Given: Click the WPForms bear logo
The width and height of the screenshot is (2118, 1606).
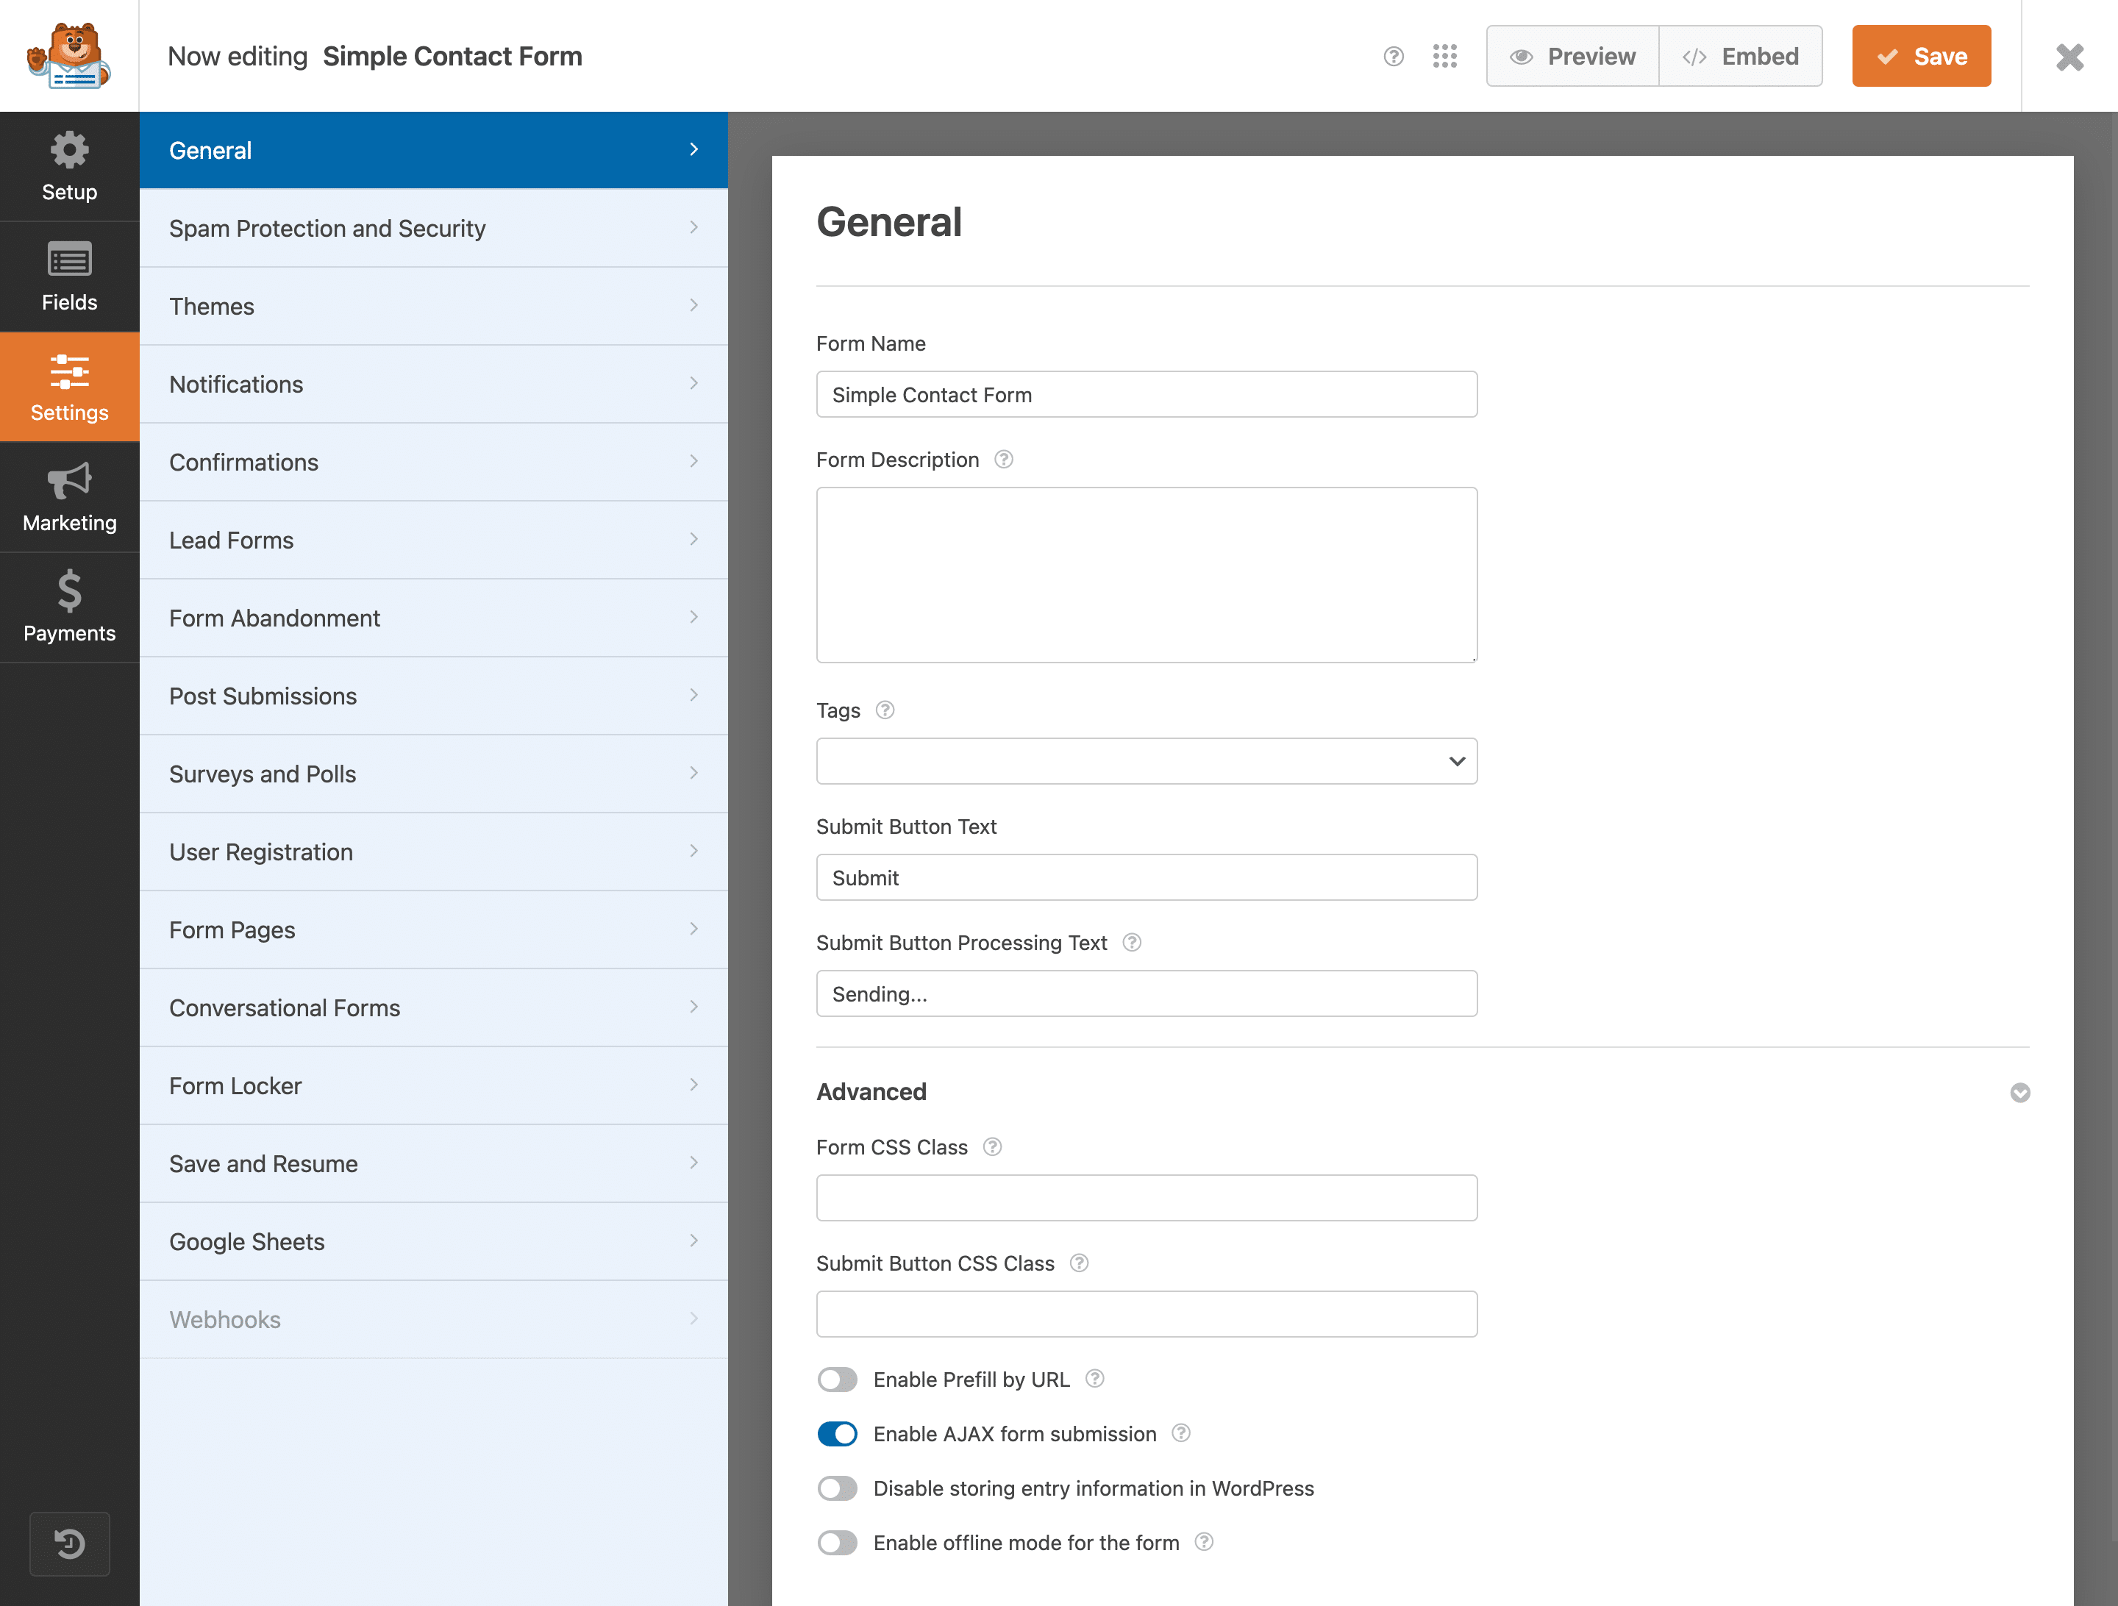Looking at the screenshot, I should 69,56.
